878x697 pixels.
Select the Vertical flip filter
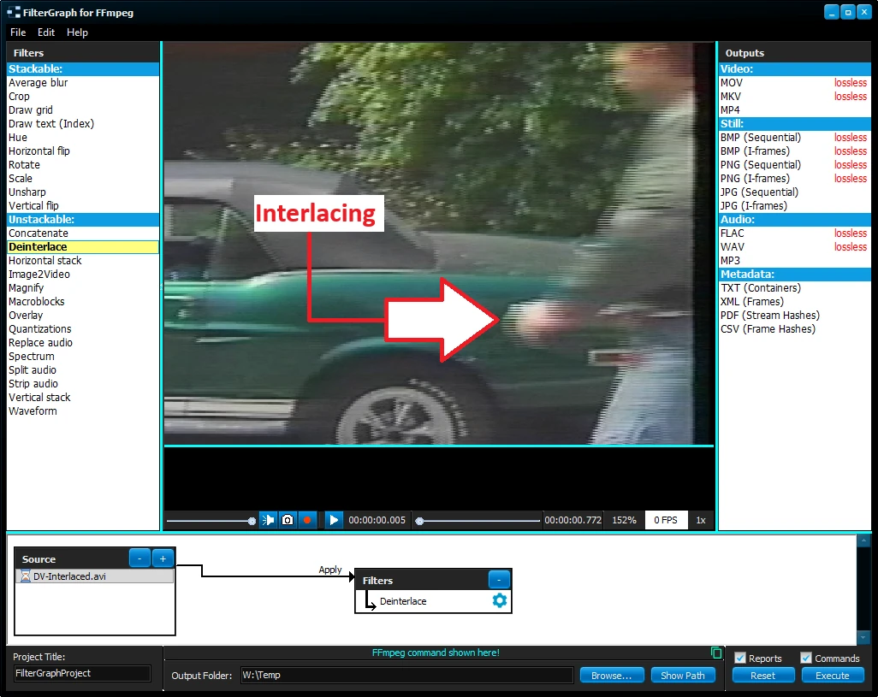[x=83, y=206]
